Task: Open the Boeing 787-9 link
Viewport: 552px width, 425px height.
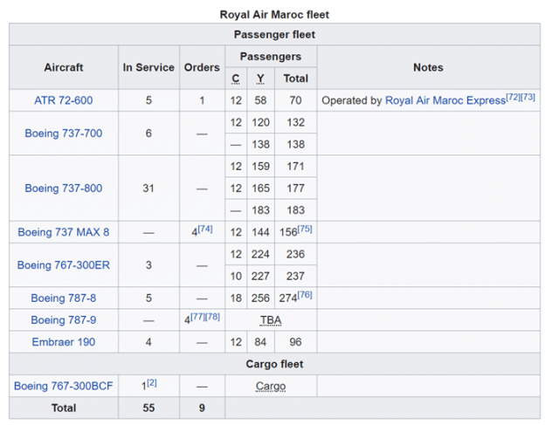Action: point(64,320)
